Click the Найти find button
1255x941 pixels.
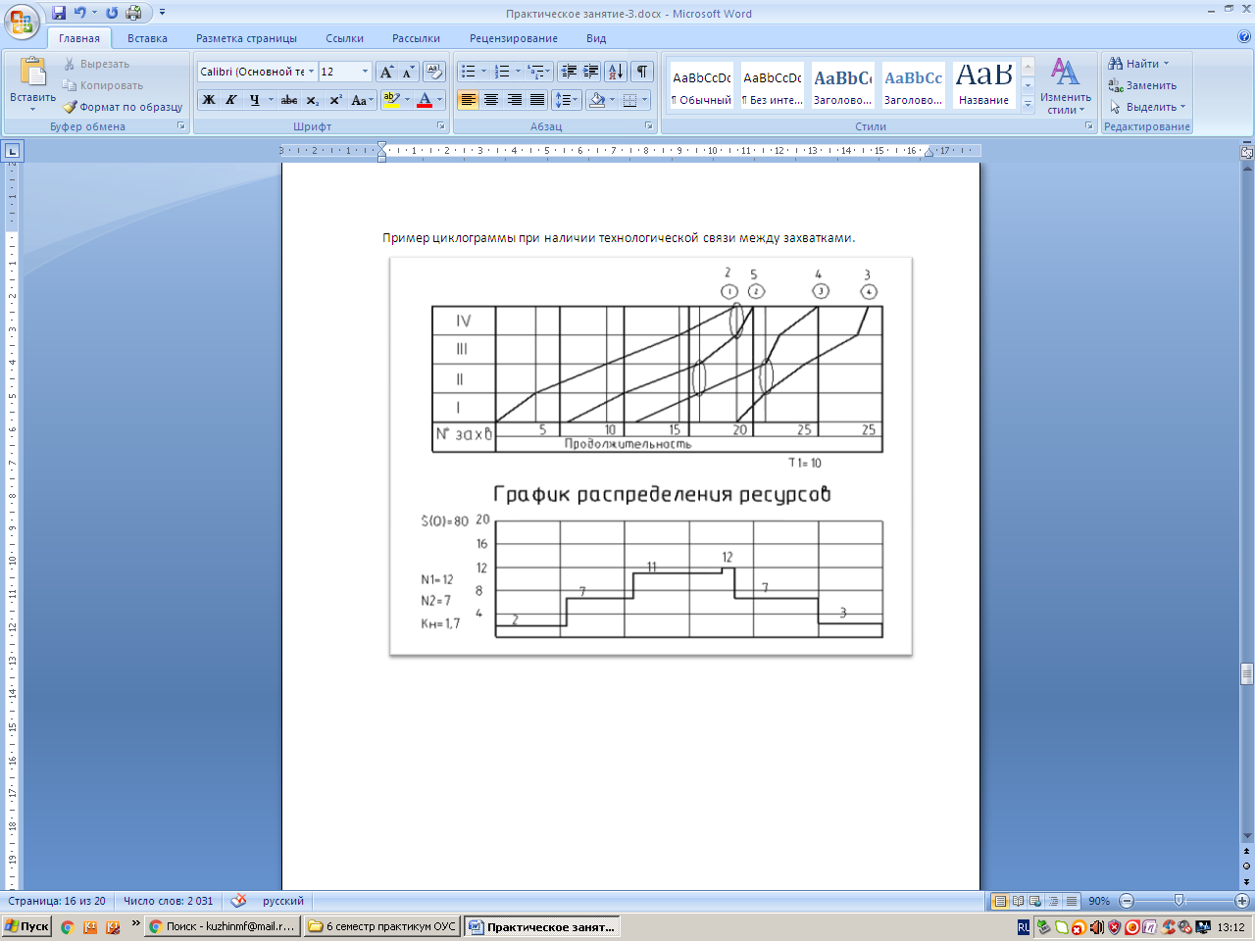[x=1139, y=64]
